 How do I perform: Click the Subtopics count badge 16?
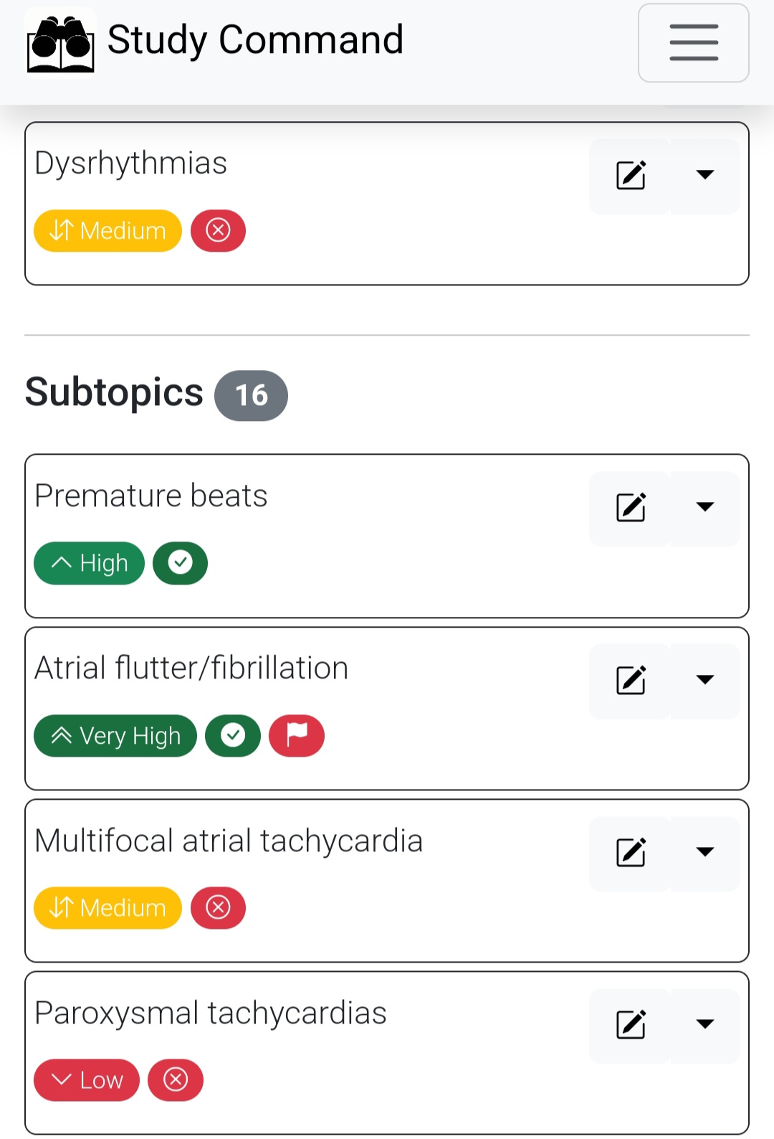click(x=251, y=395)
